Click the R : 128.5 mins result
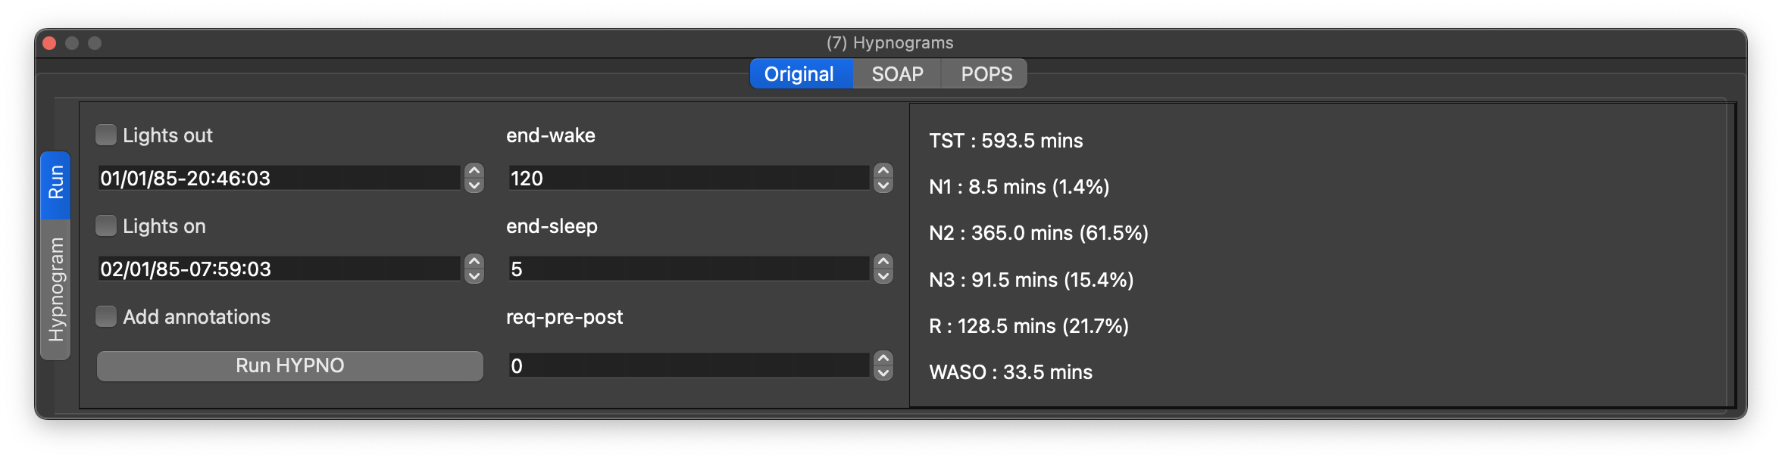The height and width of the screenshot is (460, 1782). point(1029,326)
